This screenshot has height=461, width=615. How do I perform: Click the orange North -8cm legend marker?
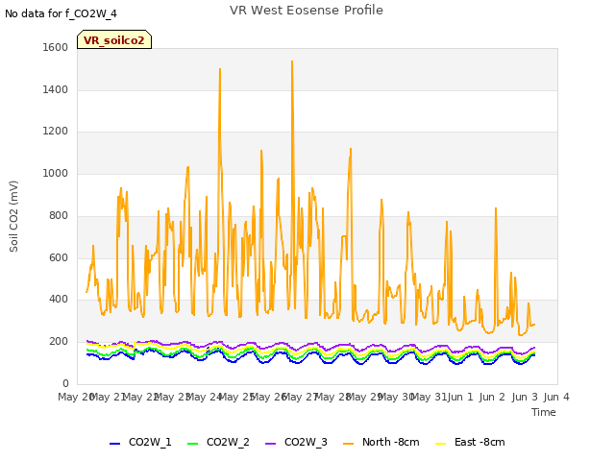click(x=348, y=444)
